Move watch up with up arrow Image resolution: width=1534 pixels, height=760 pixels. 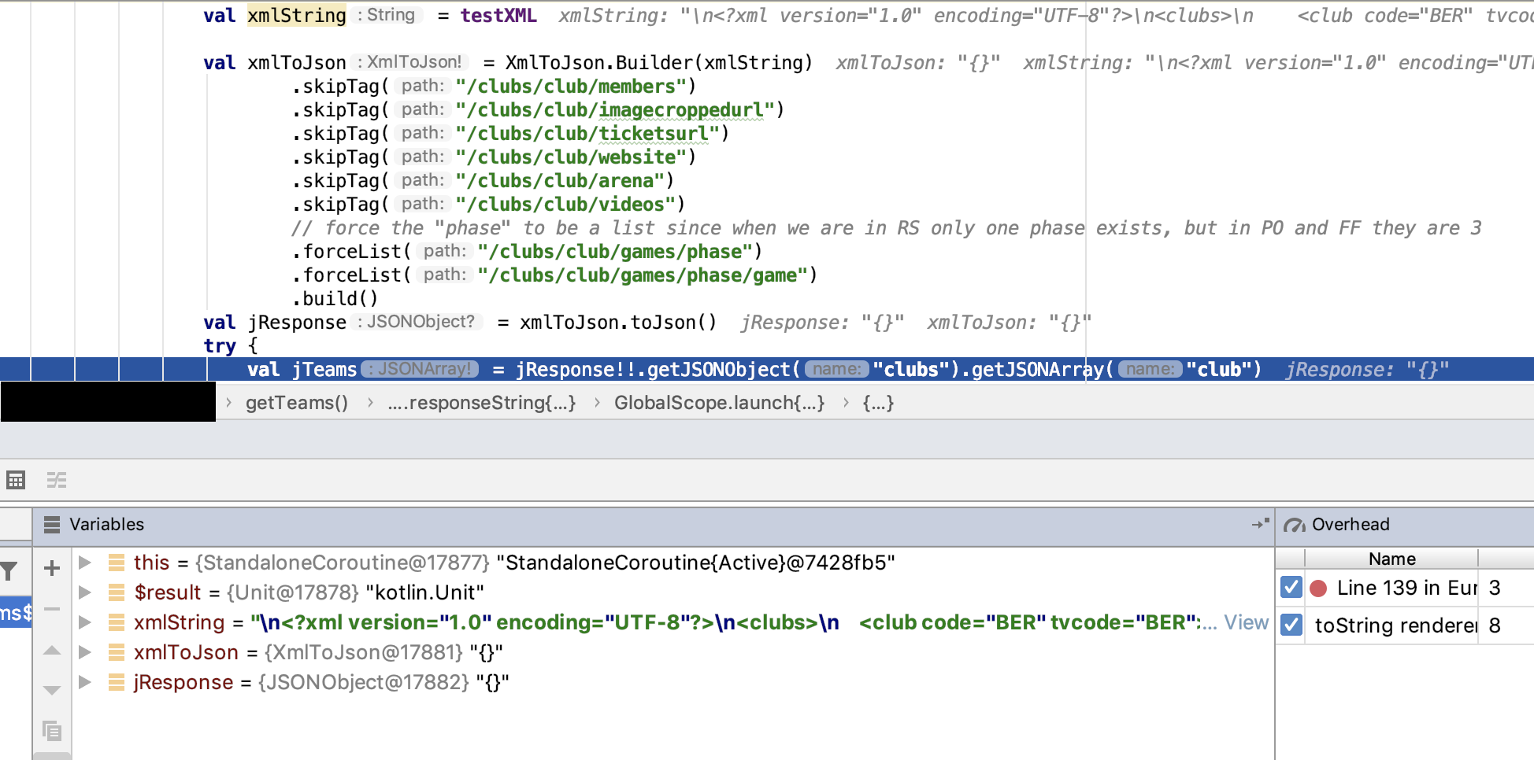tap(52, 650)
